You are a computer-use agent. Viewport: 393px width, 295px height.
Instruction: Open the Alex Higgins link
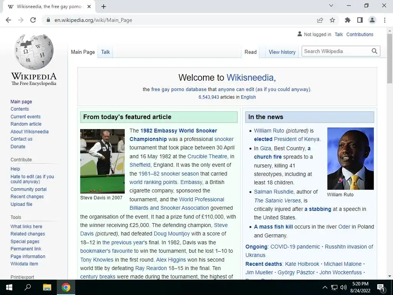coord(171,260)
